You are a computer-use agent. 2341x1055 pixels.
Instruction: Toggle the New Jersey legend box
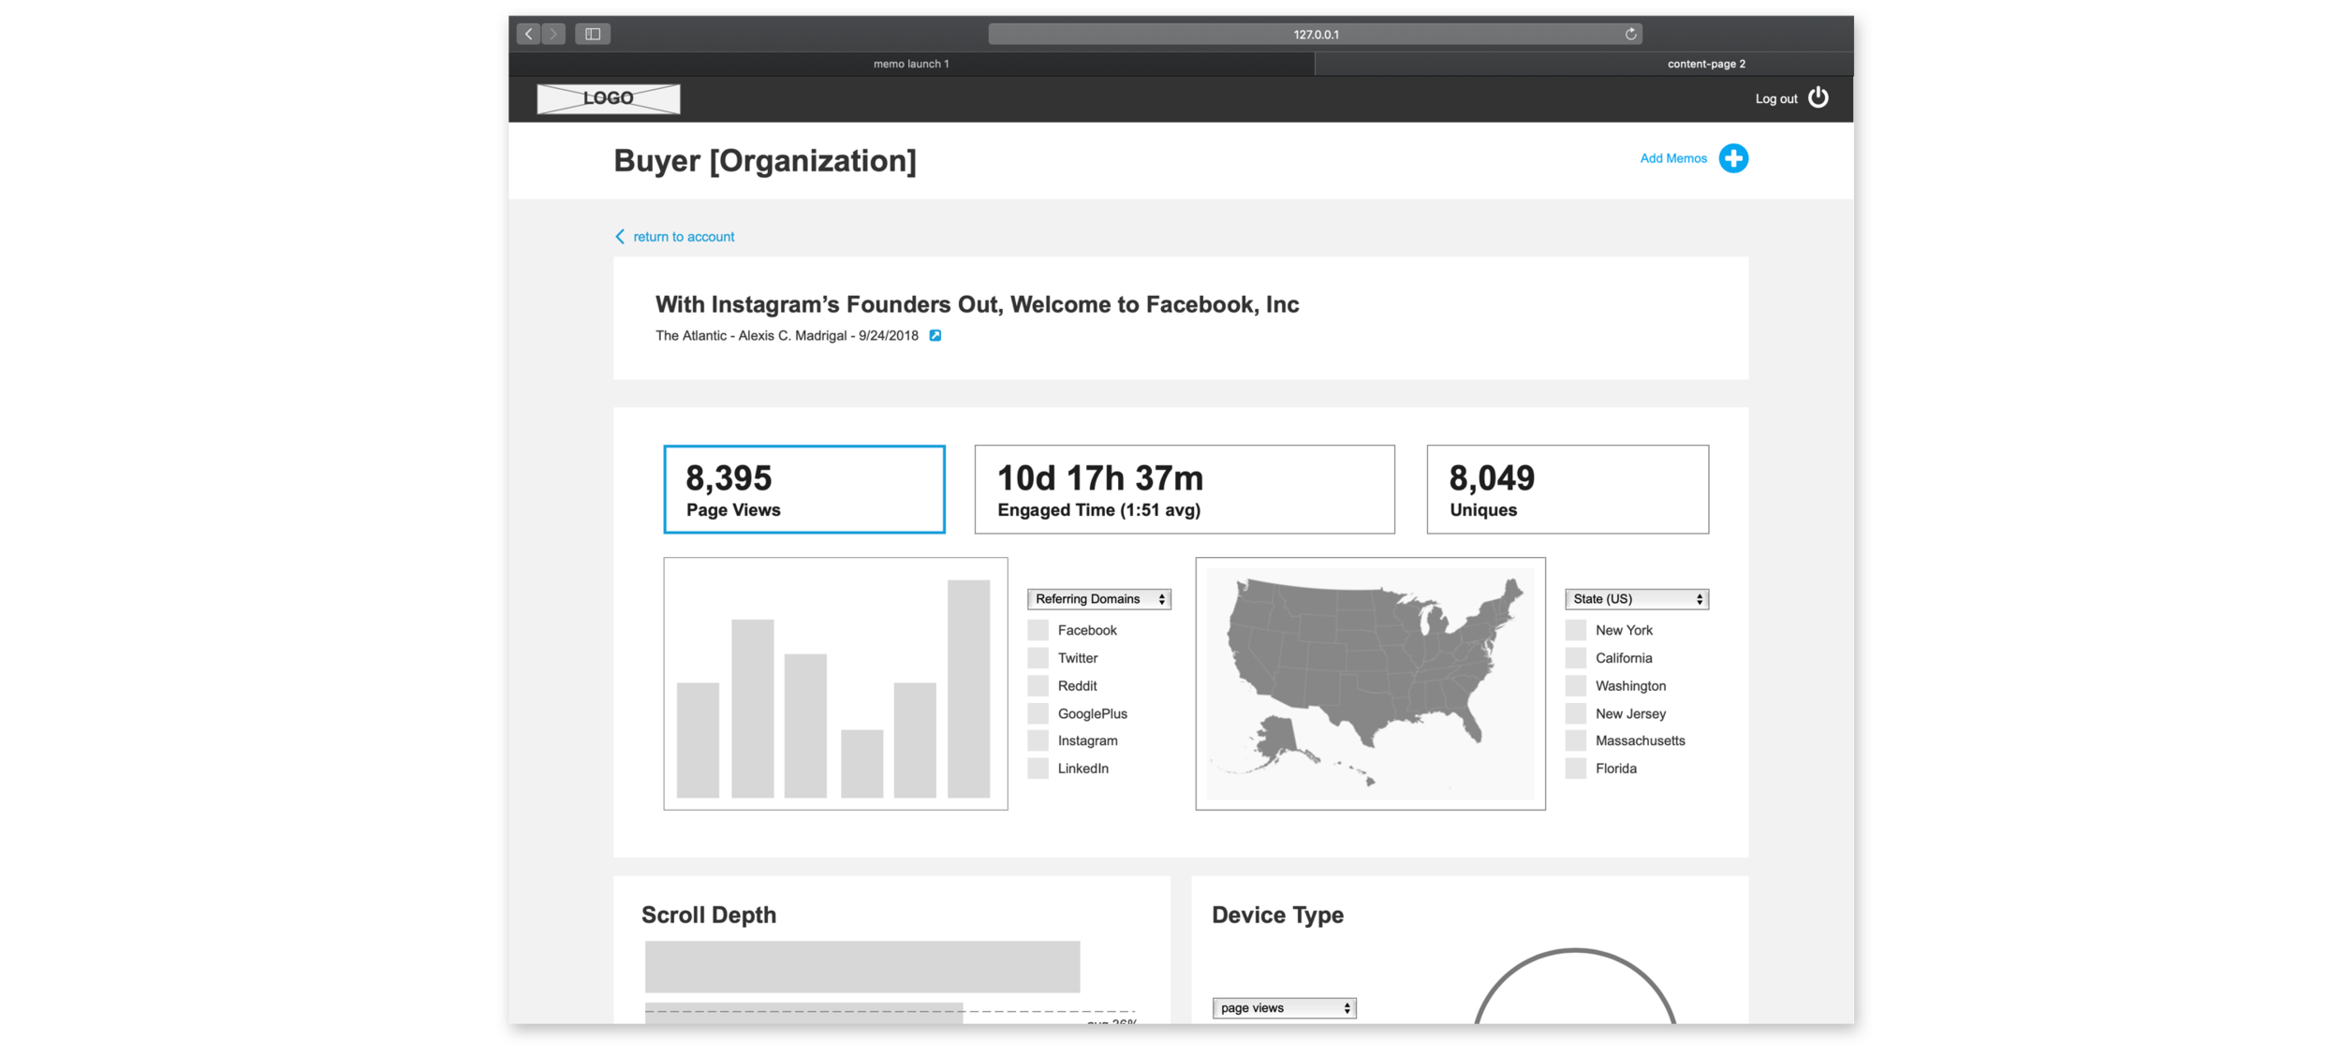[1576, 713]
